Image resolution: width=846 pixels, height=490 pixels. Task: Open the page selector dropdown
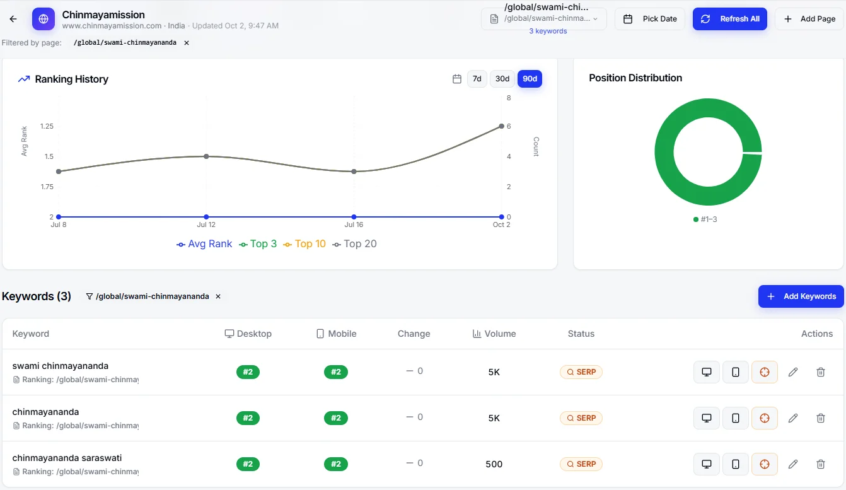click(544, 19)
